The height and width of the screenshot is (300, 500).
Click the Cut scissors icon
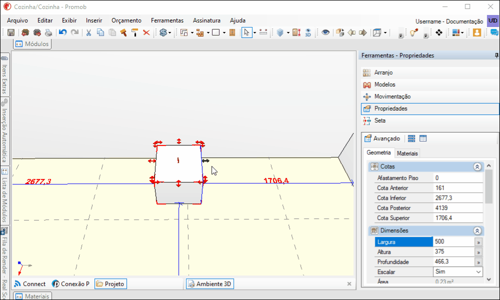click(88, 32)
